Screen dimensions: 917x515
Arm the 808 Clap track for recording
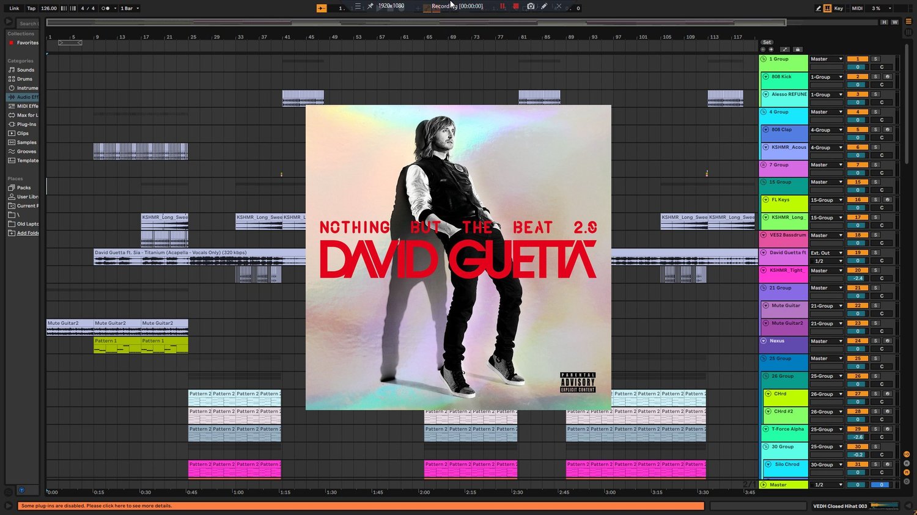888,130
